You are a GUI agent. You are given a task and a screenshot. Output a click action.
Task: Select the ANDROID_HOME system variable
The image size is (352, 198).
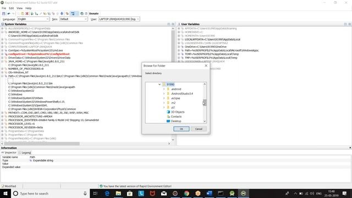click(x=44, y=32)
